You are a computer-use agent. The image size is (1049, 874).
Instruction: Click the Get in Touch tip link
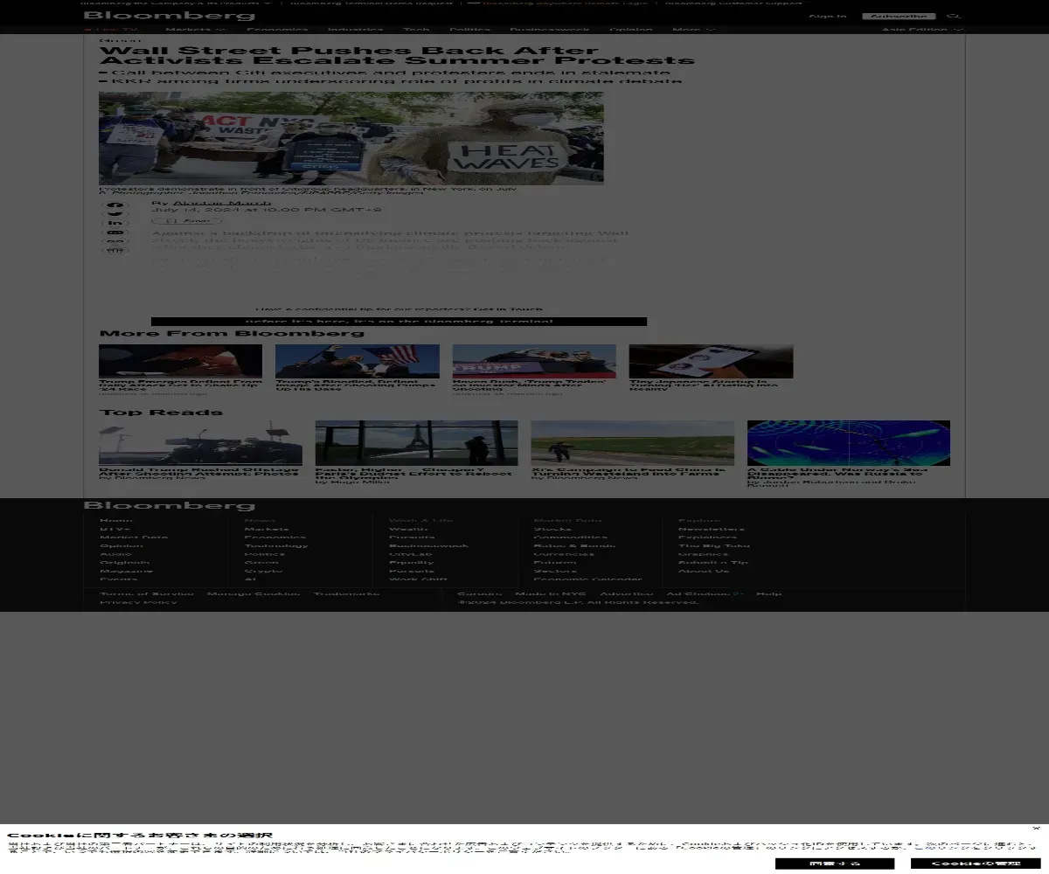[508, 309]
